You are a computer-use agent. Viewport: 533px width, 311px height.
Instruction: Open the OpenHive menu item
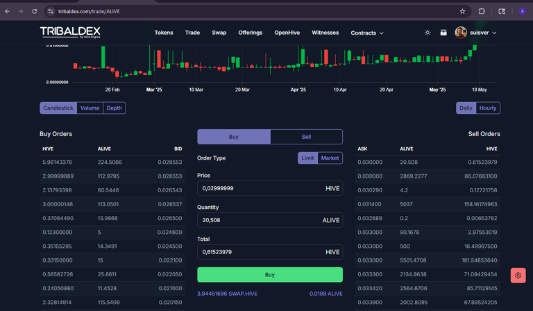coord(287,33)
